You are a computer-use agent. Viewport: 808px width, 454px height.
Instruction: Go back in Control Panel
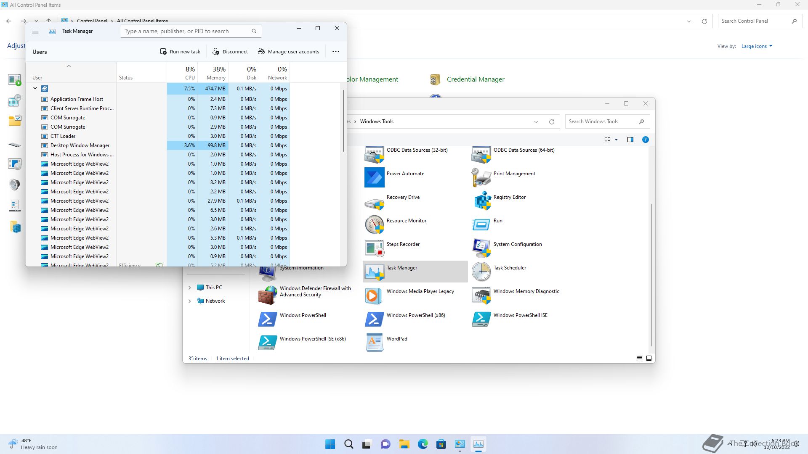click(x=9, y=21)
